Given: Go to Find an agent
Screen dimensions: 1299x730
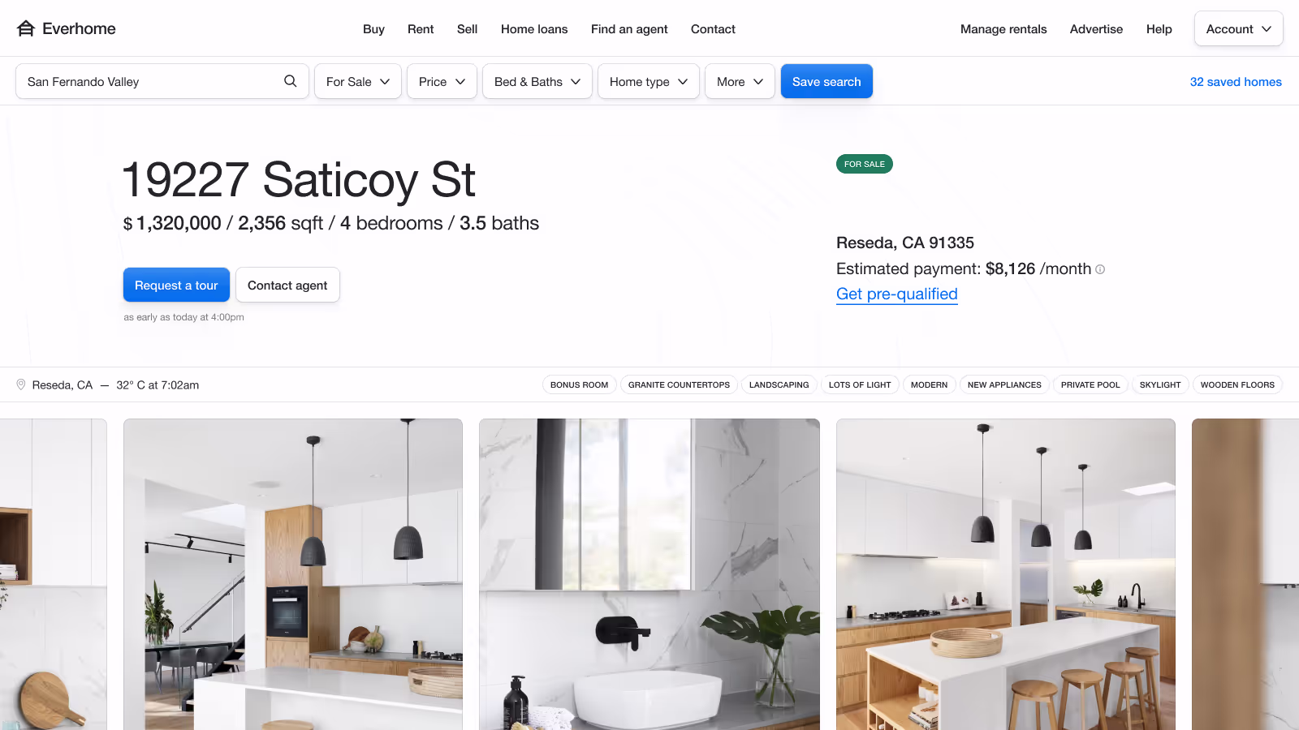Looking at the screenshot, I should pyautogui.click(x=629, y=29).
